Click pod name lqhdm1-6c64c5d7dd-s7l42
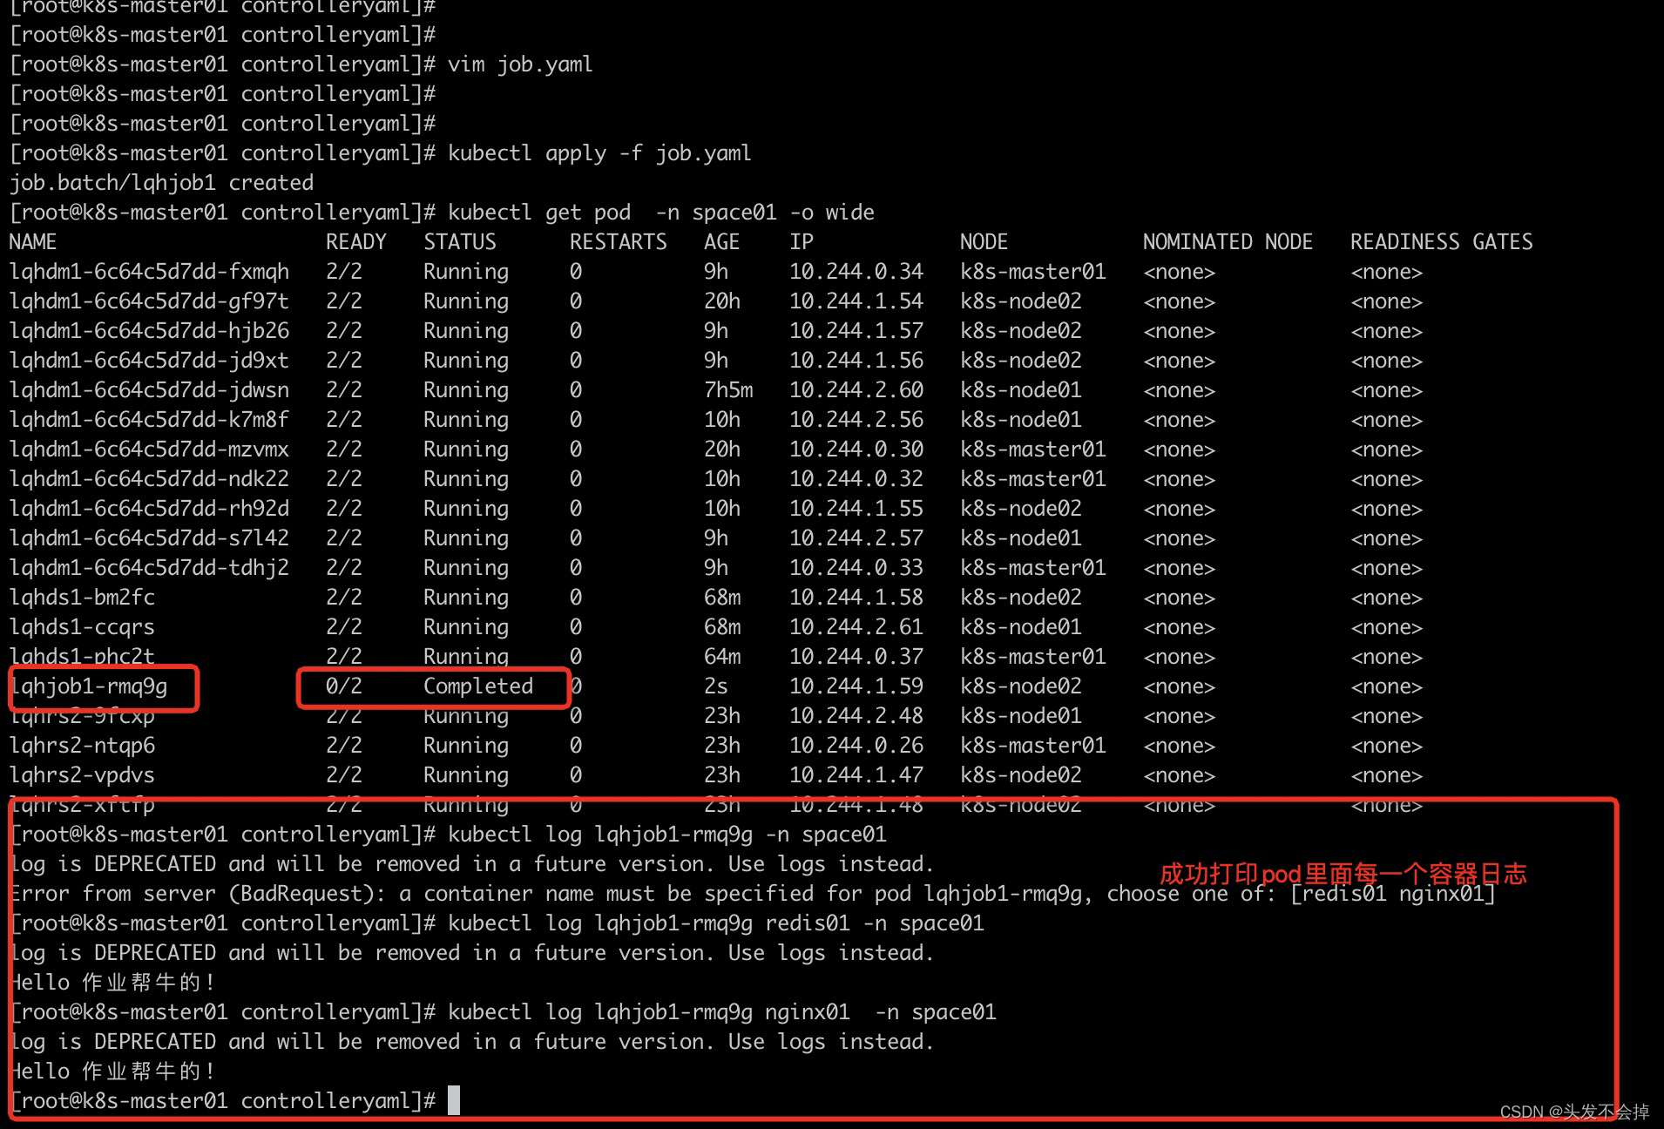 pos(149,538)
